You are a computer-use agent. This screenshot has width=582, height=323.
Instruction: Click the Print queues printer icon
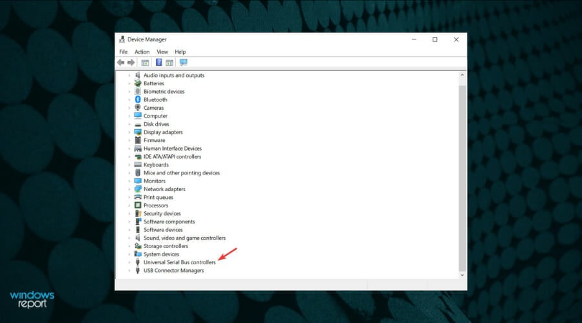(138, 197)
